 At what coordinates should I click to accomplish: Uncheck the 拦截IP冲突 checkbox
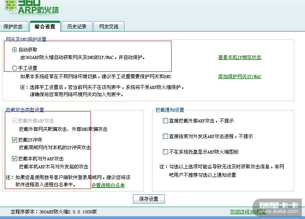[x=14, y=140]
